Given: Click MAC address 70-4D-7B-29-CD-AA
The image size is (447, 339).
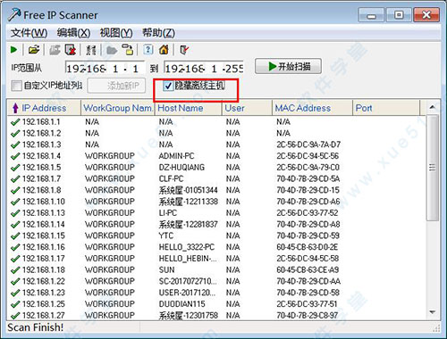Looking at the screenshot, I should pyautogui.click(x=308, y=281).
